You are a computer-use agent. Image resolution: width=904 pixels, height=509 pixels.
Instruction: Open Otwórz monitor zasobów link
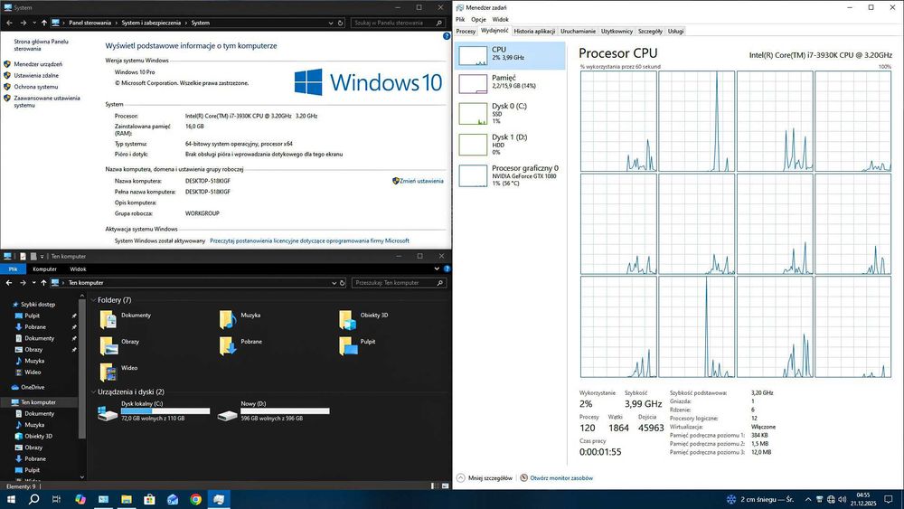pos(556,478)
